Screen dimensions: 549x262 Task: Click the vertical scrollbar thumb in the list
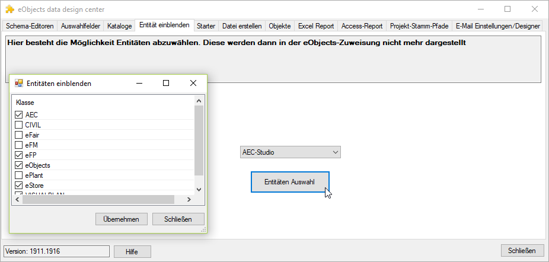point(199,140)
